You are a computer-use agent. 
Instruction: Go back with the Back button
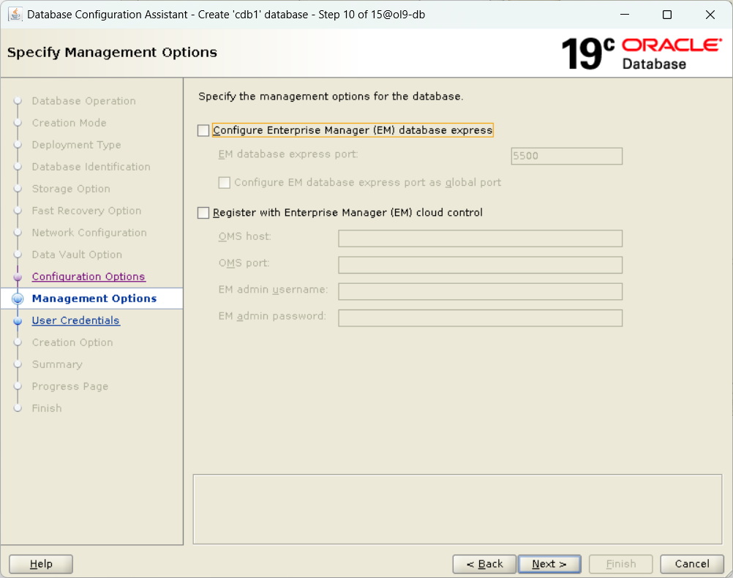tap(484, 564)
